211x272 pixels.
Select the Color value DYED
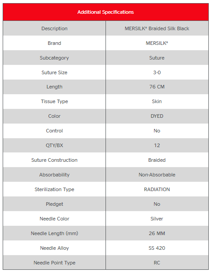pos(157,116)
